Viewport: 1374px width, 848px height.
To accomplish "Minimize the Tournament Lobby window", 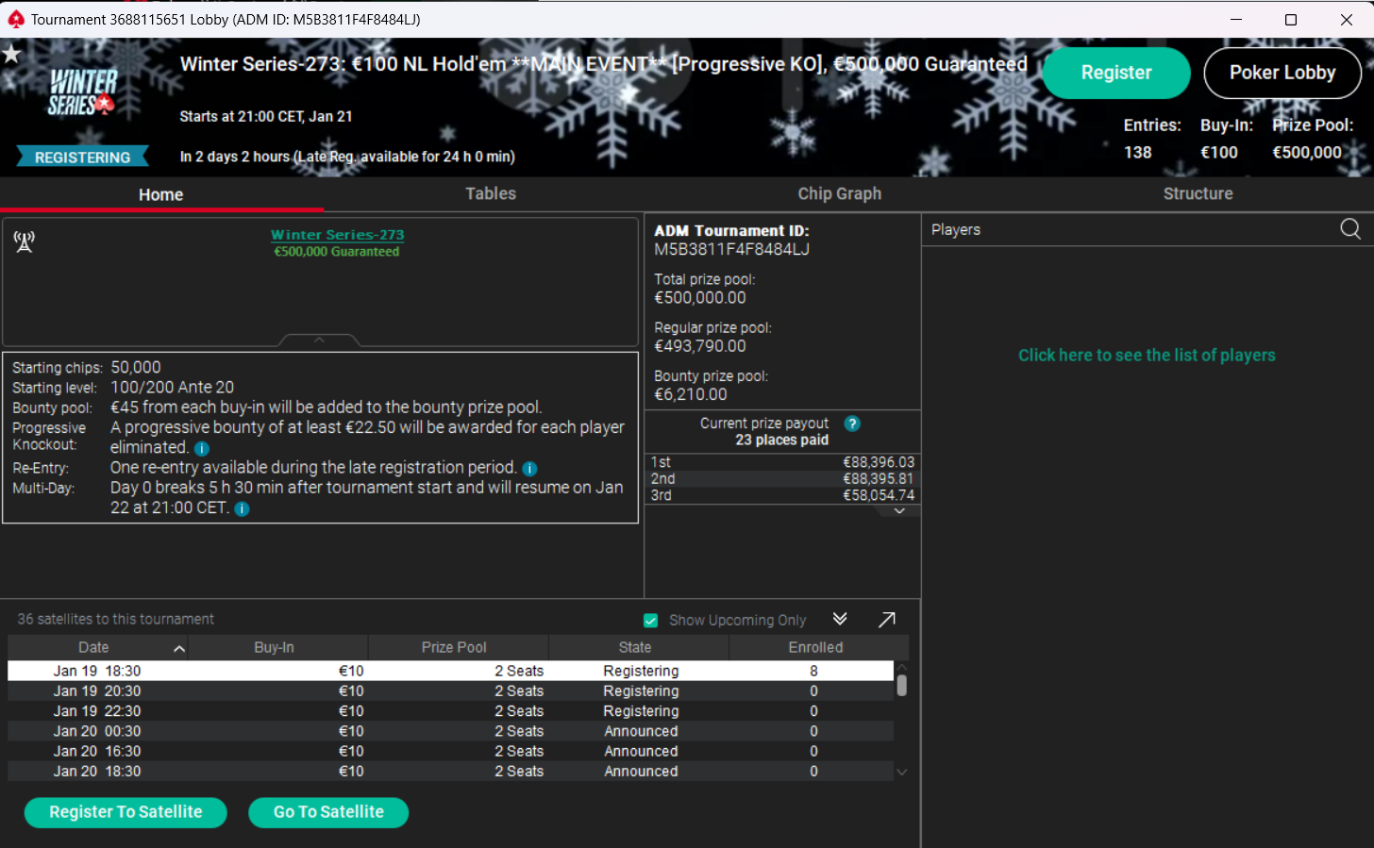I will coord(1236,19).
